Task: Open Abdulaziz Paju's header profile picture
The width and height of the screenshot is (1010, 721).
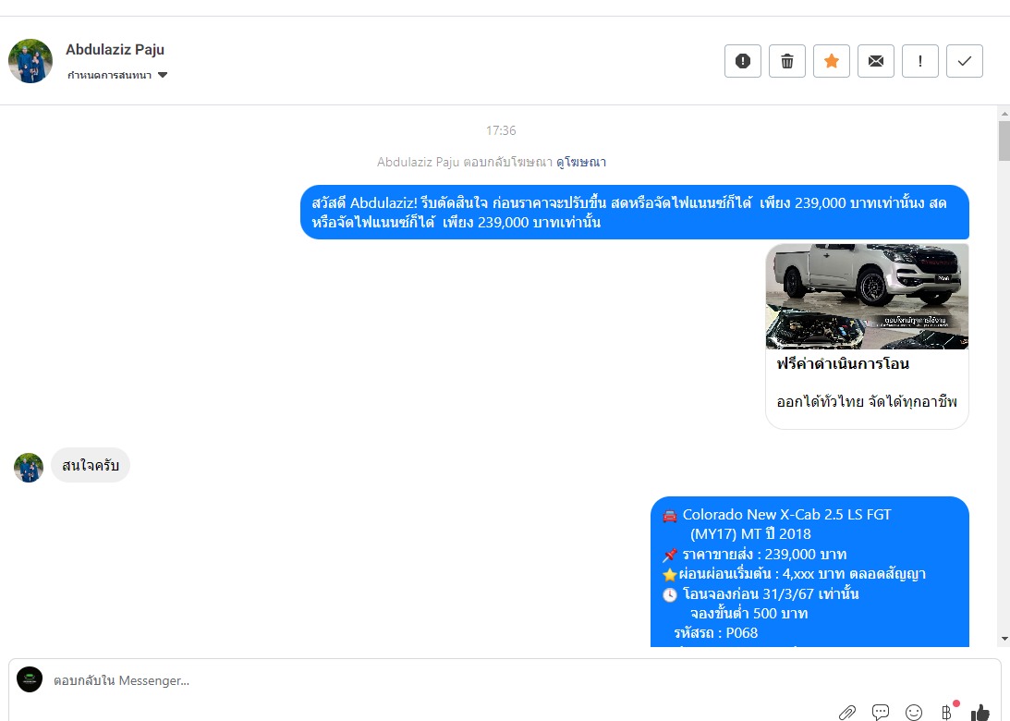Action: coord(30,61)
